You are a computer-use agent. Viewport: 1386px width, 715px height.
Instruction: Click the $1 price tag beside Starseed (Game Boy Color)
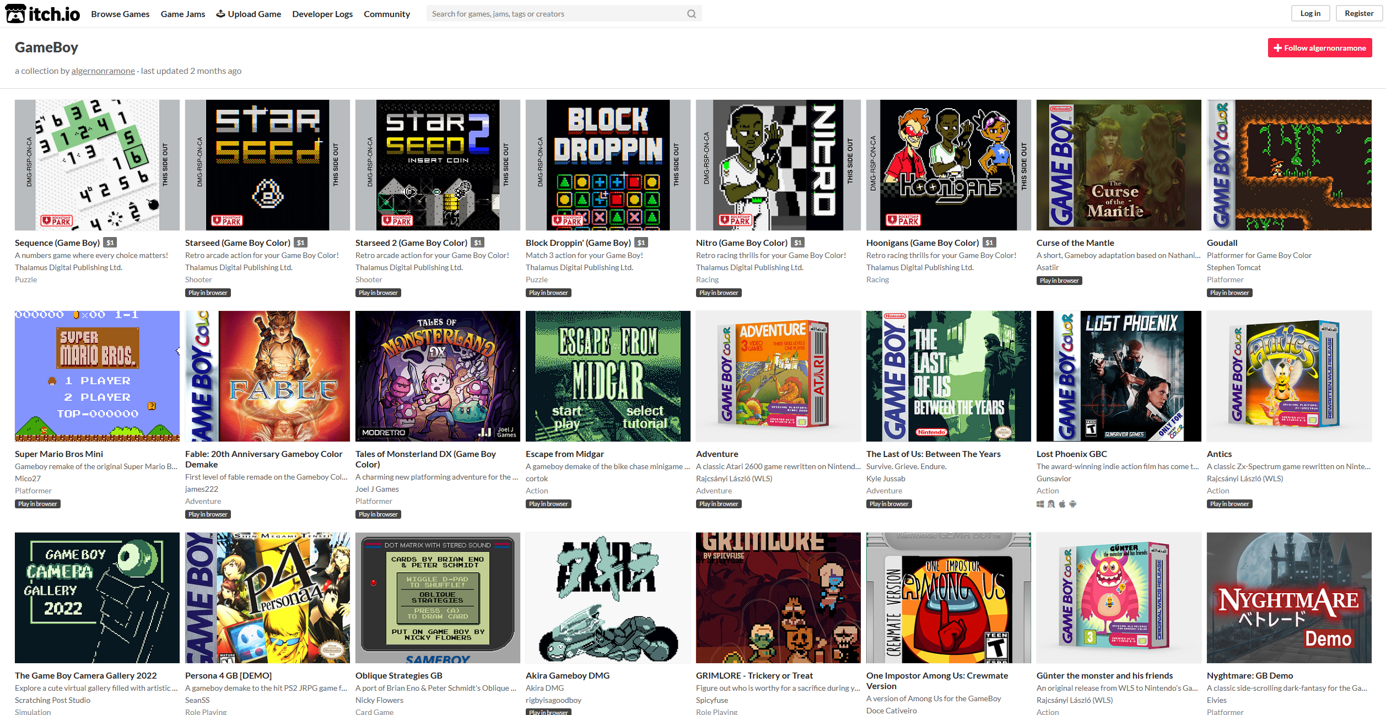300,243
